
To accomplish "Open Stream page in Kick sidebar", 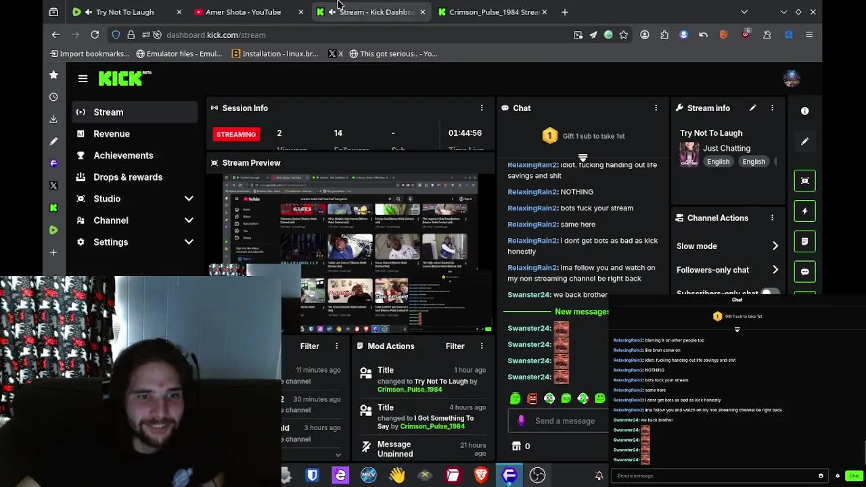I will pos(135,112).
